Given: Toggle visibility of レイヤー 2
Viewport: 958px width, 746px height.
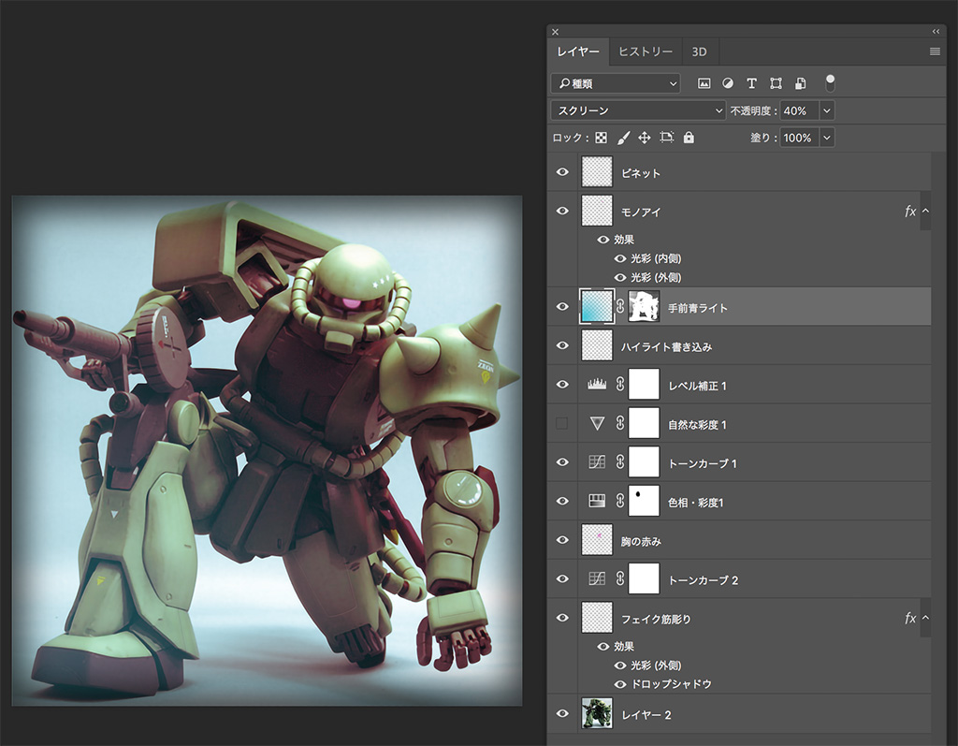Looking at the screenshot, I should (562, 714).
